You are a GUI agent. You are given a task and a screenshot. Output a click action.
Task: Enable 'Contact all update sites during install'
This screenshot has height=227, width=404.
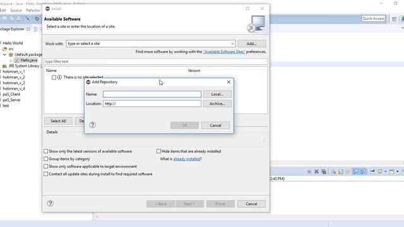click(x=46, y=174)
